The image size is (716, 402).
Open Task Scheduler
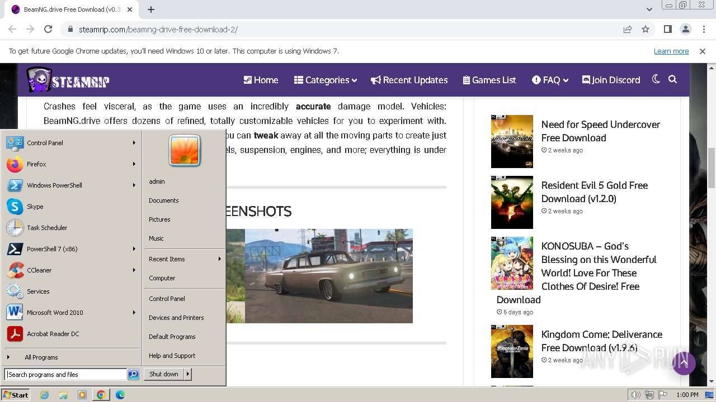(x=71, y=228)
